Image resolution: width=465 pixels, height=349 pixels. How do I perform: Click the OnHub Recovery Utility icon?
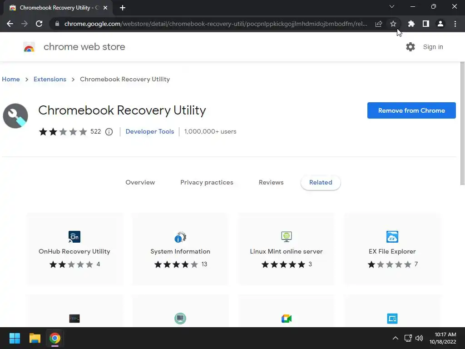tap(74, 236)
